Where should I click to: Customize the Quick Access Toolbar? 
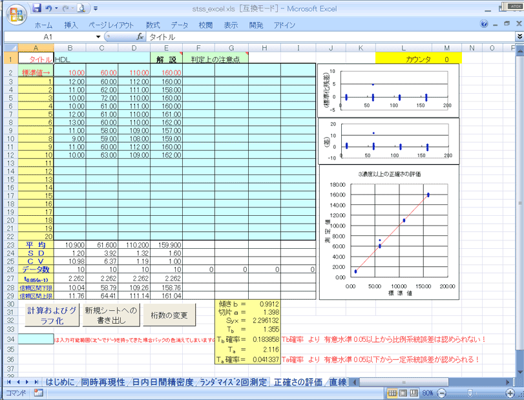click(96, 8)
